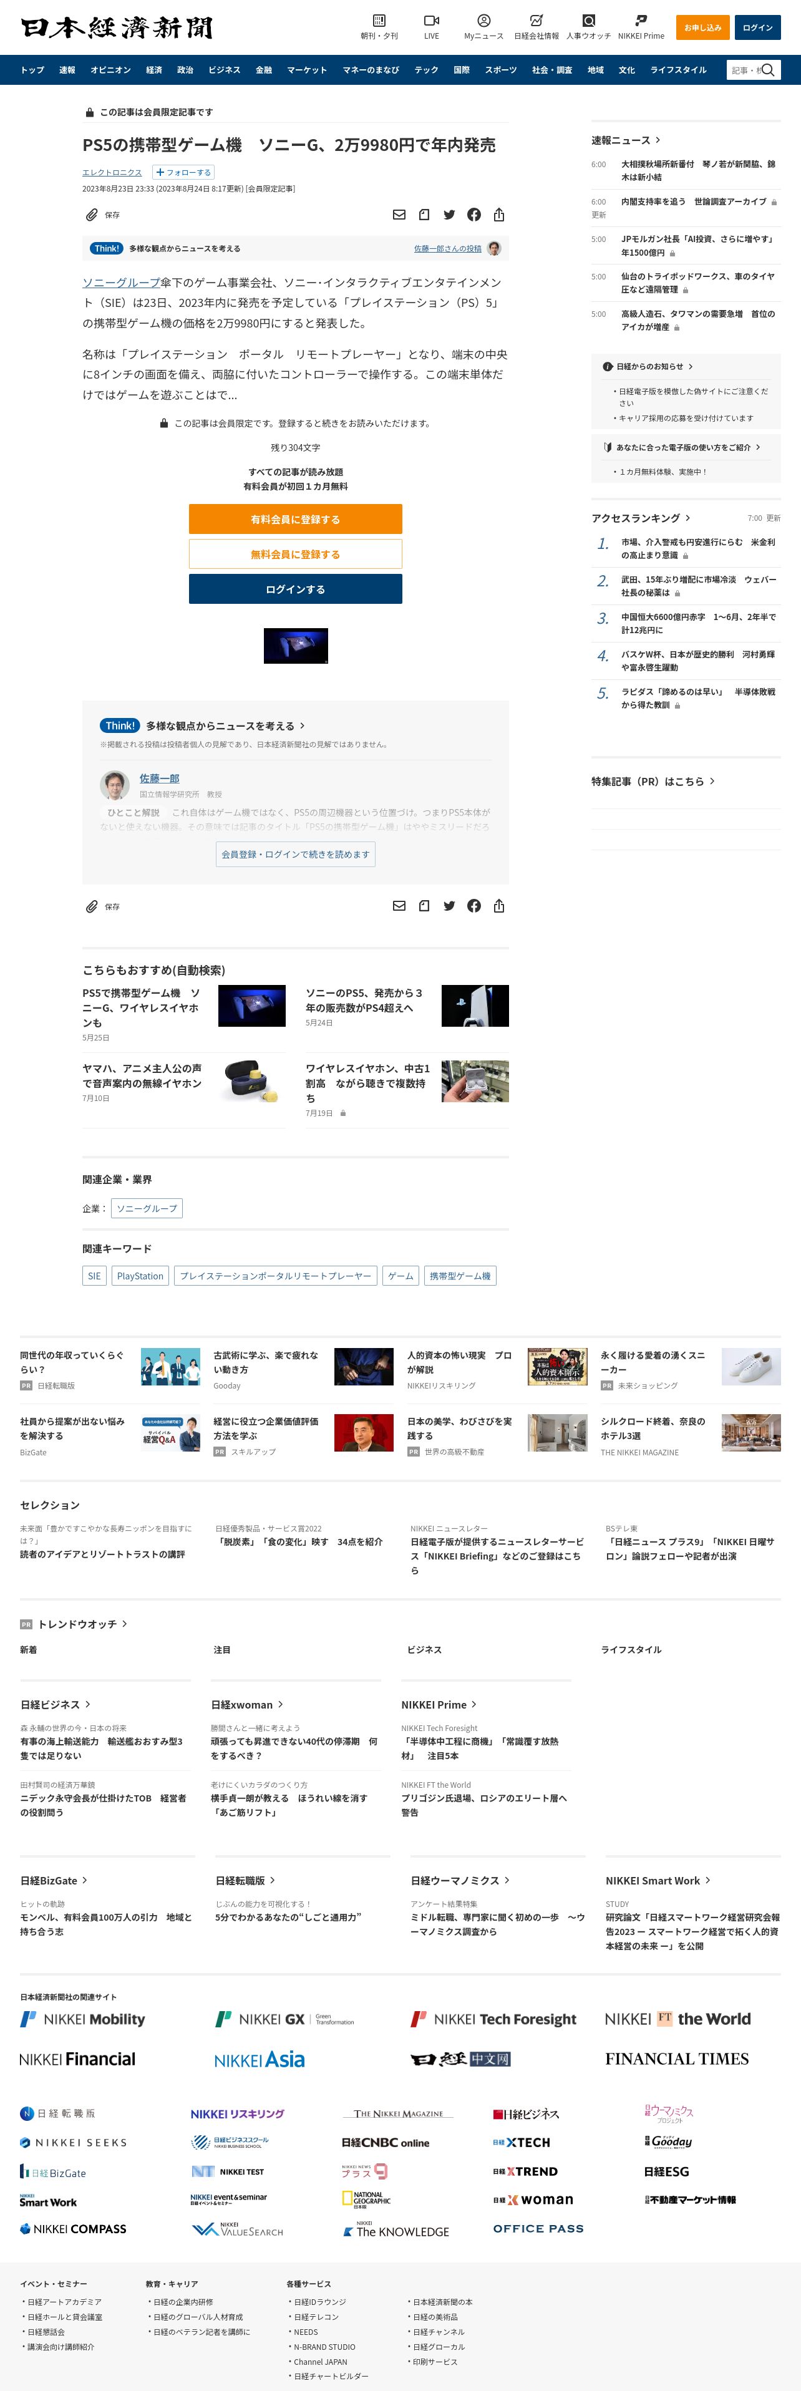Click the bottom clip/scrap icon
The image size is (801, 2391).
pos(424,906)
